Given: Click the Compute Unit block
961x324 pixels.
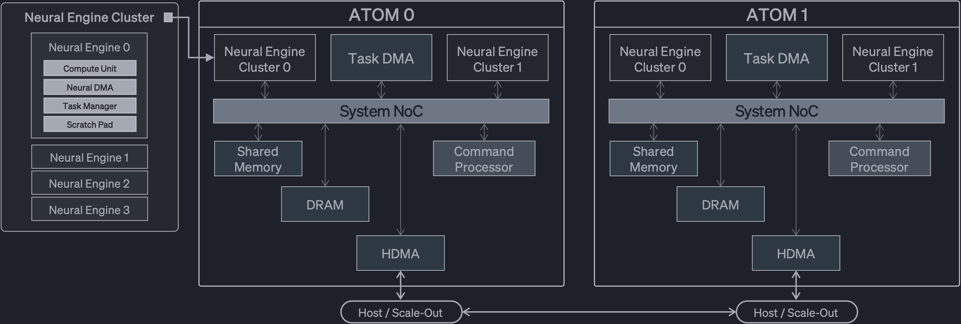Looking at the screenshot, I should click(x=90, y=68).
